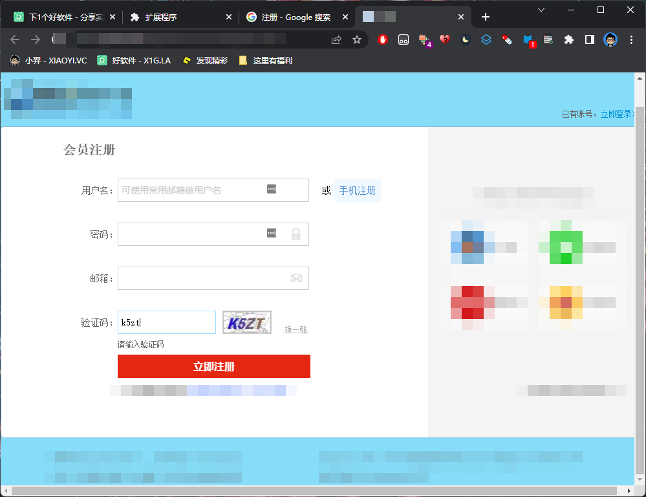Screen dimensions: 646x497
Task: Open the 小羿 - XIAOYI.VC bookmark
Action: (x=48, y=61)
